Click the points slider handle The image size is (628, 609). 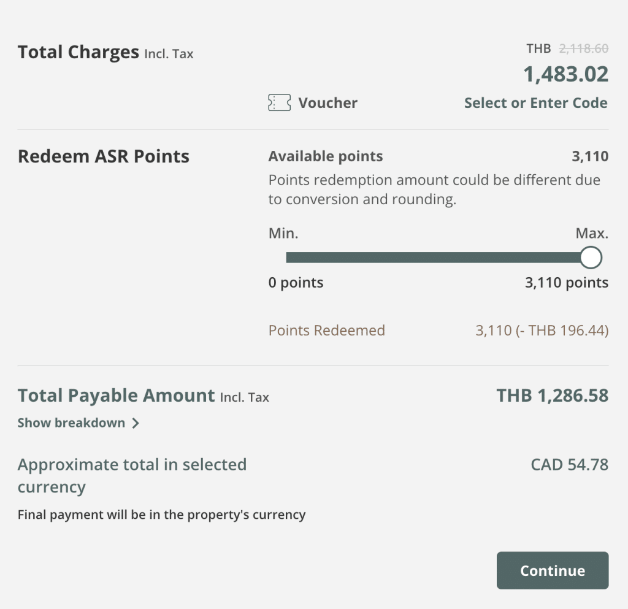point(591,258)
